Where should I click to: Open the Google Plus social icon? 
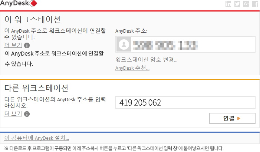pyautogui.click(x=246, y=4)
